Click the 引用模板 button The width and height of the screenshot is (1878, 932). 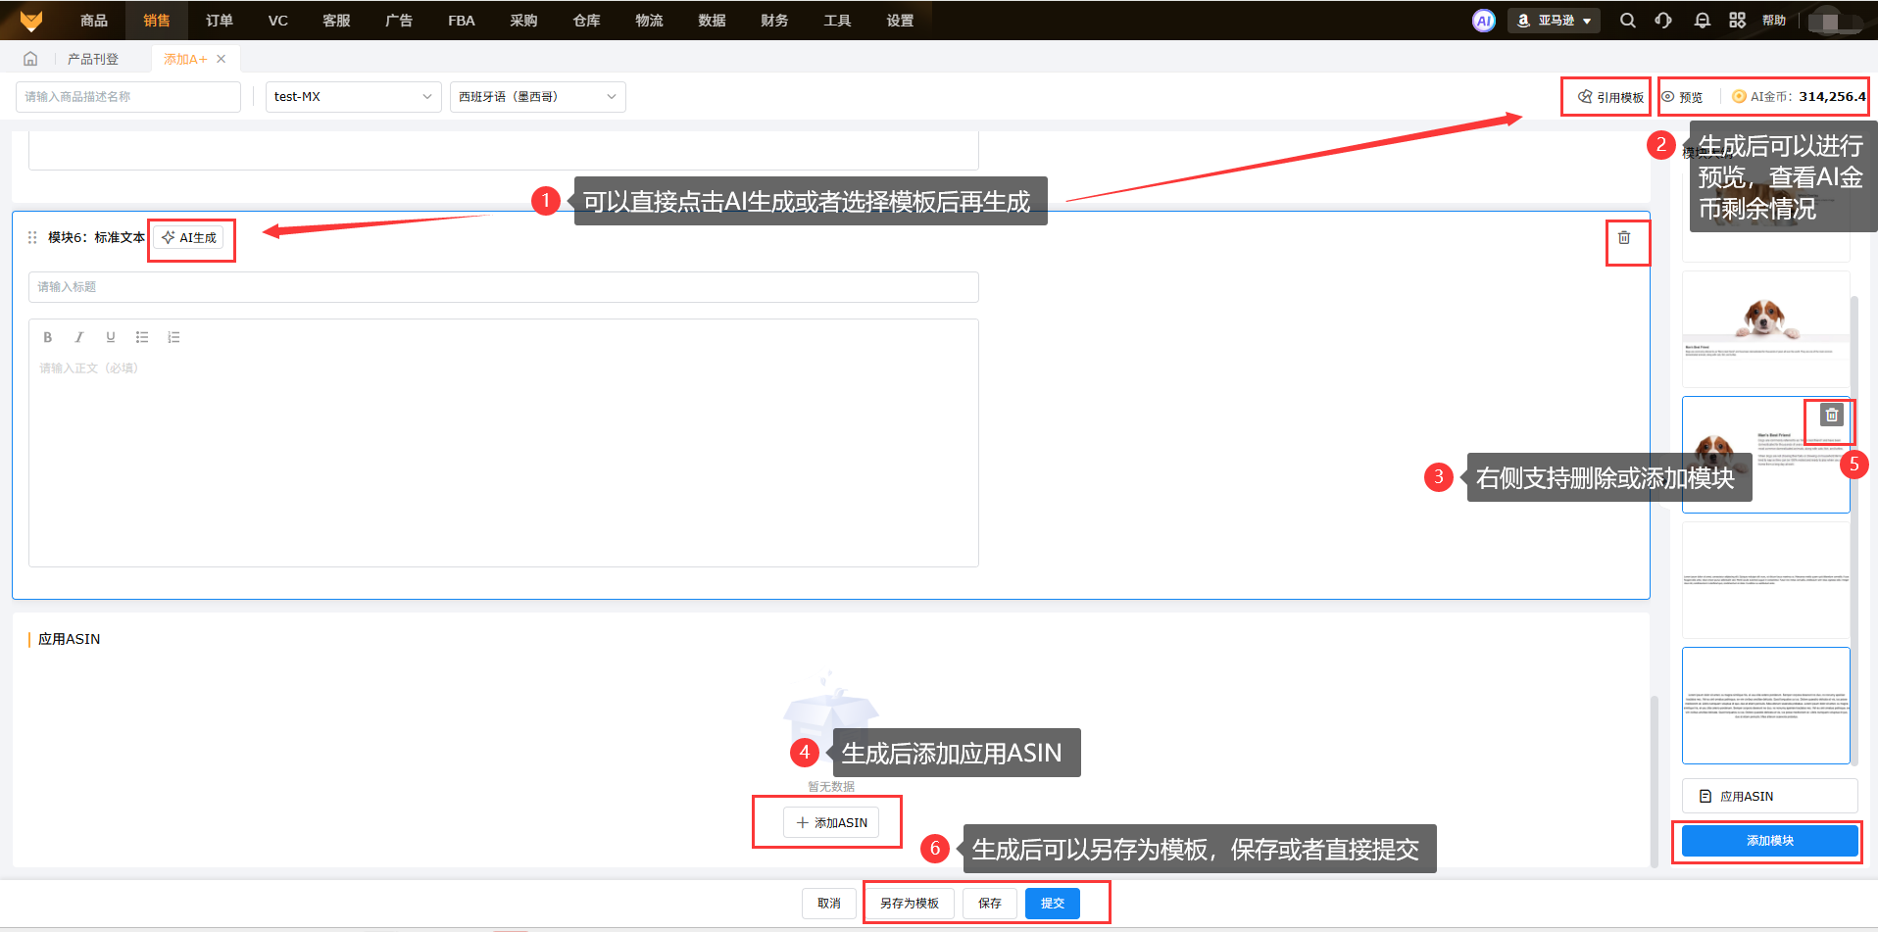(x=1610, y=97)
